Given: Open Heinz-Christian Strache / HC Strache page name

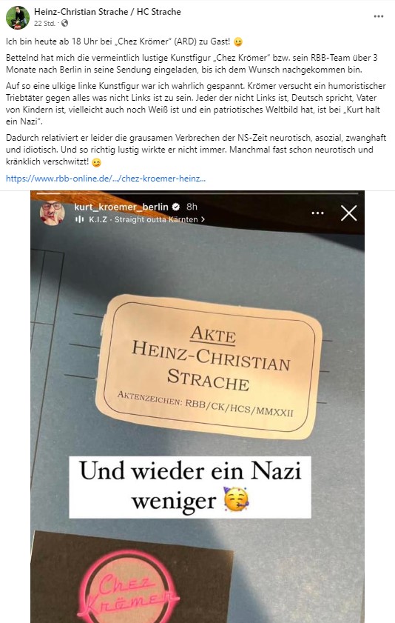Looking at the screenshot, I should pos(107,12).
